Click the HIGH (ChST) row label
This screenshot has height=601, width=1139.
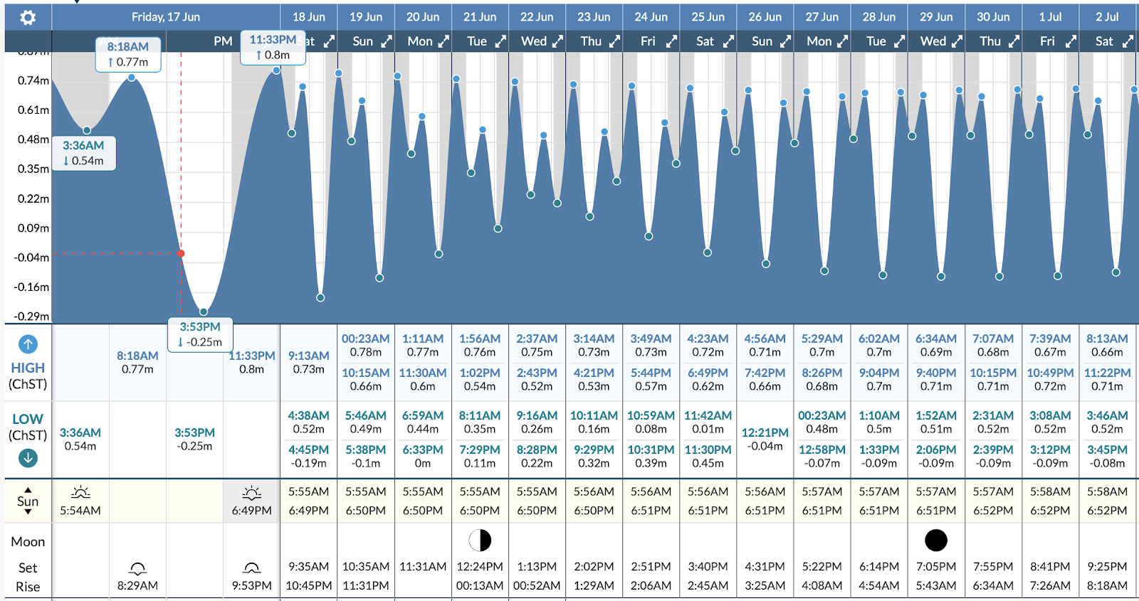pos(28,376)
